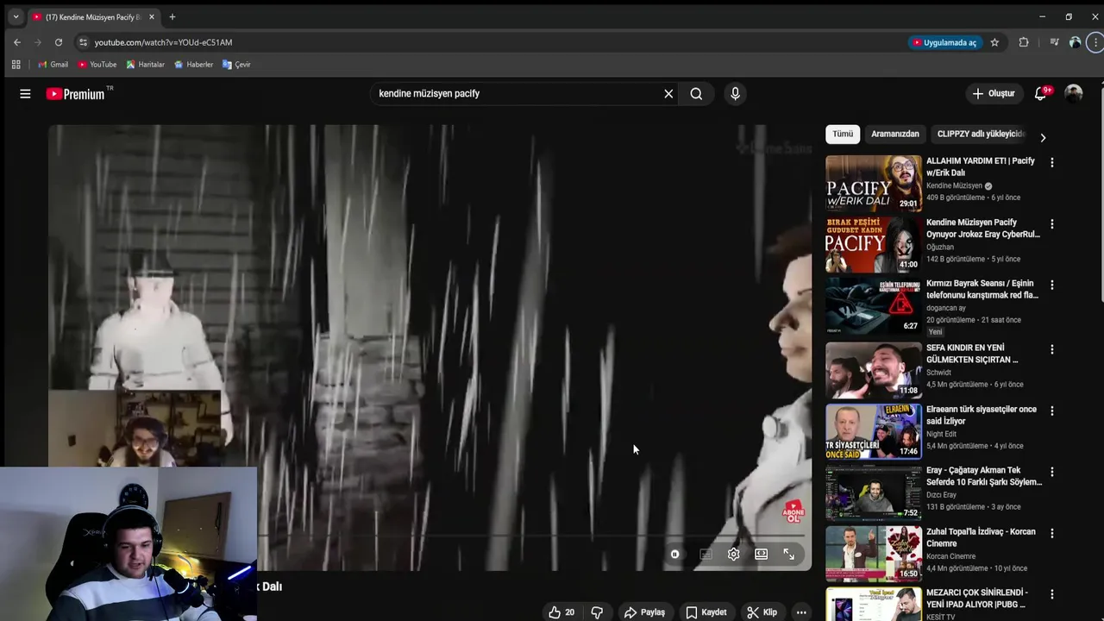Image resolution: width=1104 pixels, height=621 pixels.
Task: Select the Tümü filter chip
Action: click(x=843, y=134)
